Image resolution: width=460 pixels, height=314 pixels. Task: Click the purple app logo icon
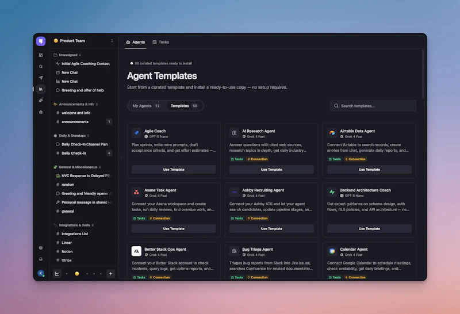41,41
